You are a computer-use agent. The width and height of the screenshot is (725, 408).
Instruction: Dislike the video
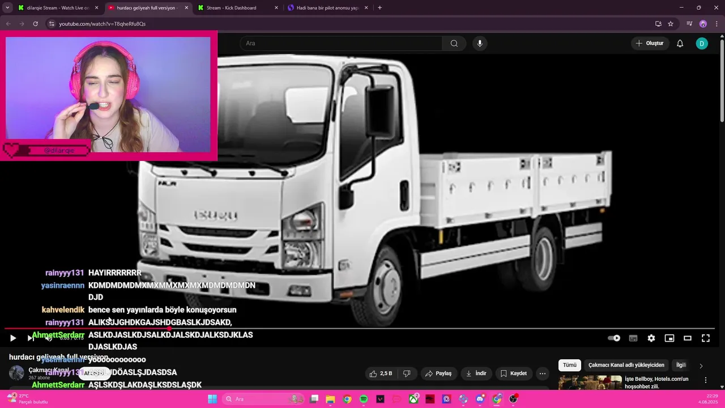(x=407, y=373)
